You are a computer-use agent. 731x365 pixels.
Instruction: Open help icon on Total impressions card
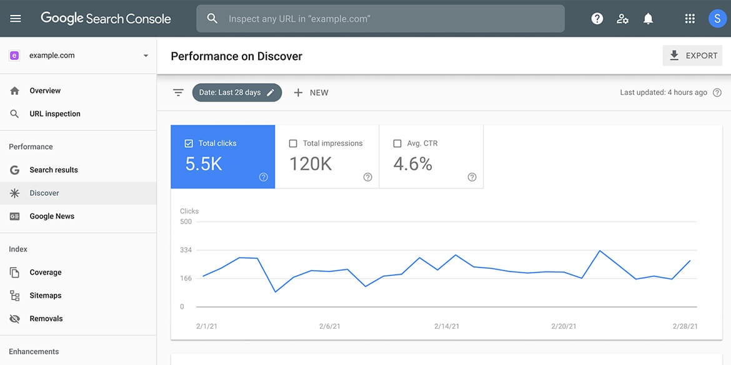(x=368, y=177)
